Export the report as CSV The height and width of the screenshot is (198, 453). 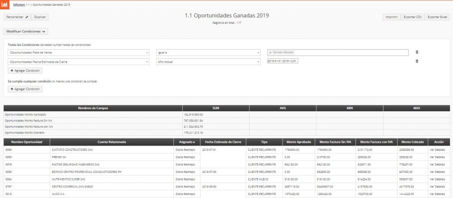tap(412, 17)
